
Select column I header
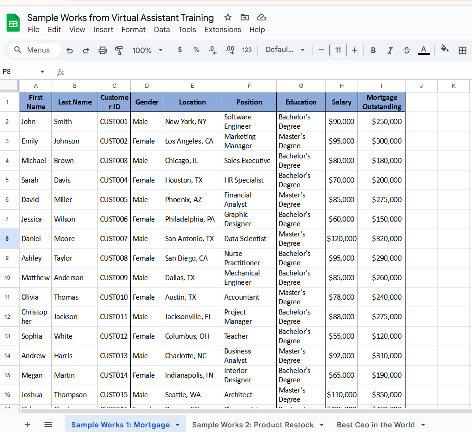381,86
